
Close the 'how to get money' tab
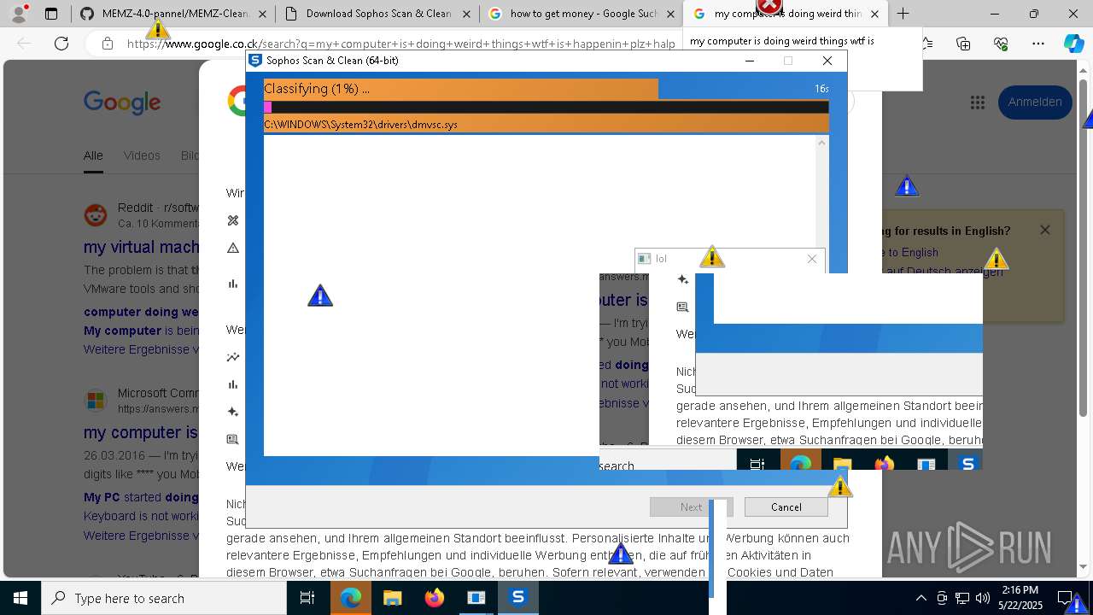click(x=669, y=14)
